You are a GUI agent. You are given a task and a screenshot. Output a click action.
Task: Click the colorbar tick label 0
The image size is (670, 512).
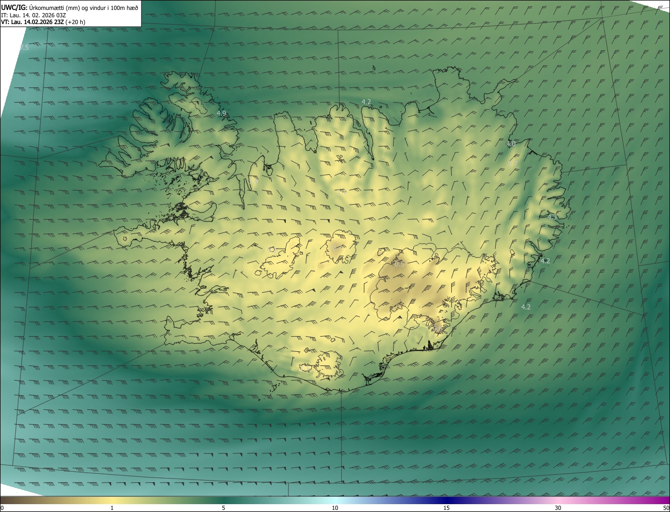[x=2, y=508]
